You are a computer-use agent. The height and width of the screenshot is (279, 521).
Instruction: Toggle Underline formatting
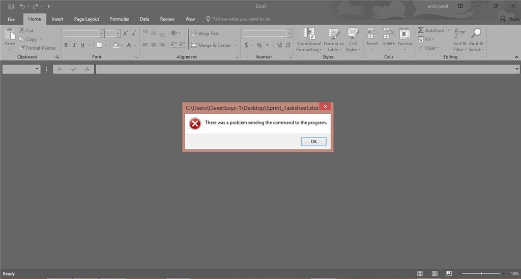click(x=82, y=45)
